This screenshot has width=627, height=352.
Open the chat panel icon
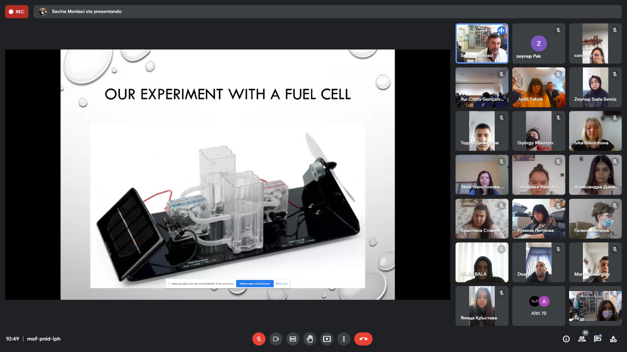point(597,339)
